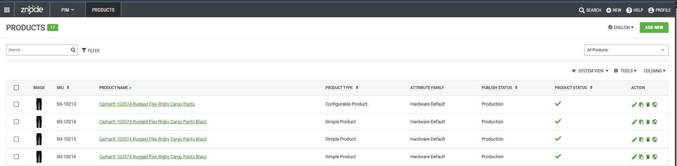Open the Profile user icon
This screenshot has height=166, width=677.
pyautogui.click(x=651, y=10)
